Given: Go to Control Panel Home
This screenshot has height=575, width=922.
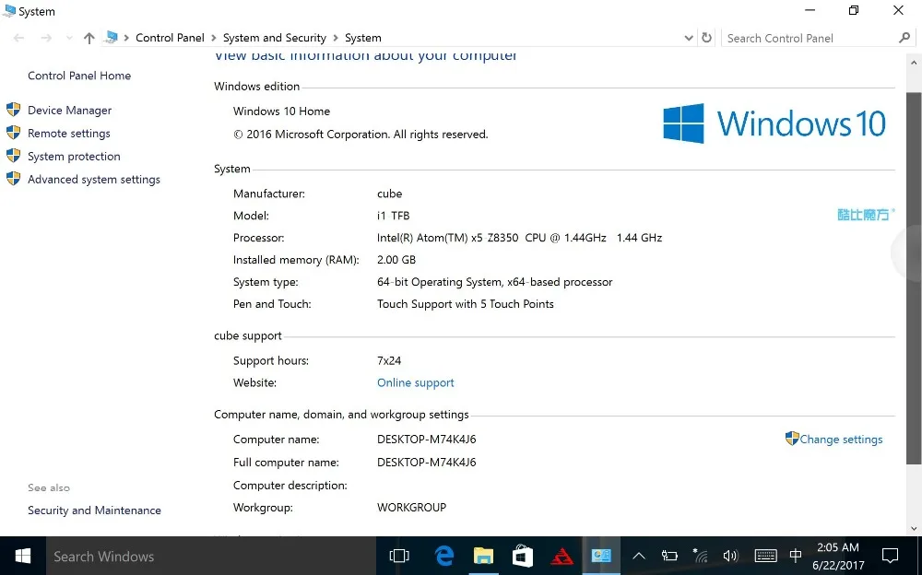Looking at the screenshot, I should click(79, 76).
